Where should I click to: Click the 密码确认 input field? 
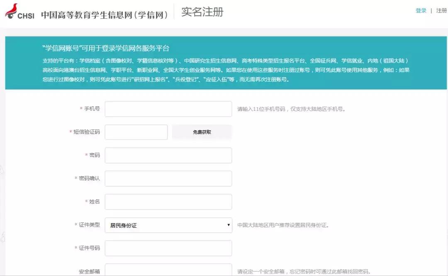(168, 178)
